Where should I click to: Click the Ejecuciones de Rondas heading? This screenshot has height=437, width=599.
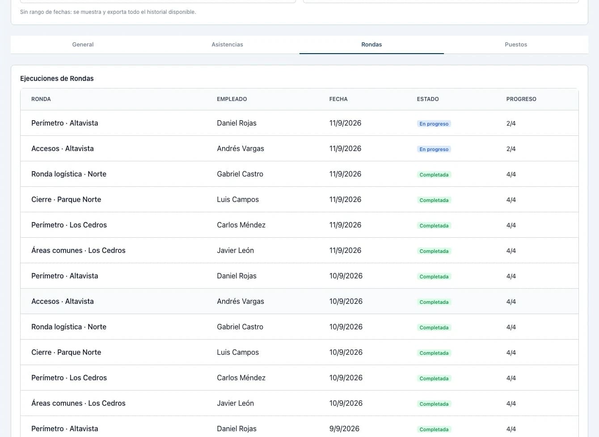click(57, 79)
